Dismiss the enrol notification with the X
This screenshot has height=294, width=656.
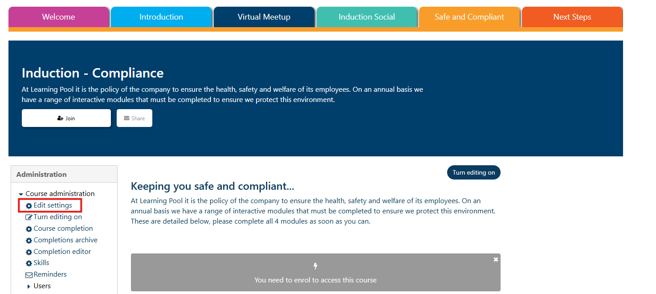(x=496, y=259)
